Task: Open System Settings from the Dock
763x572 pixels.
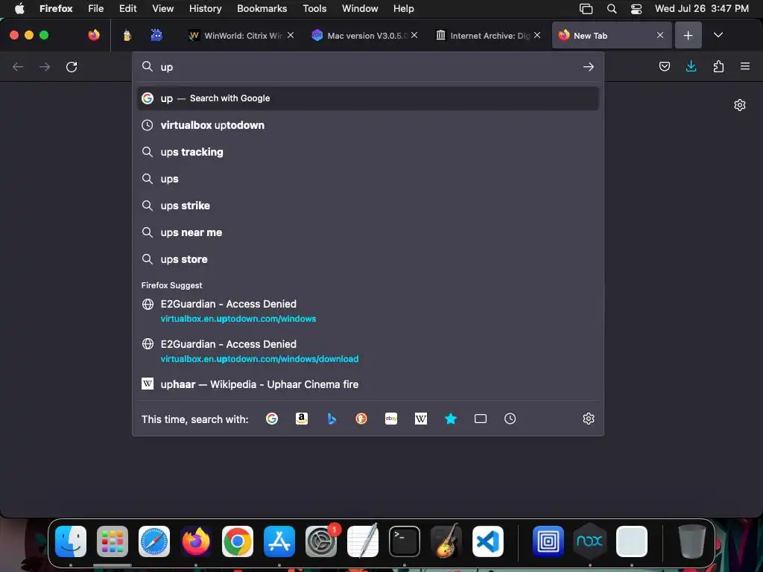Action: tap(321, 541)
